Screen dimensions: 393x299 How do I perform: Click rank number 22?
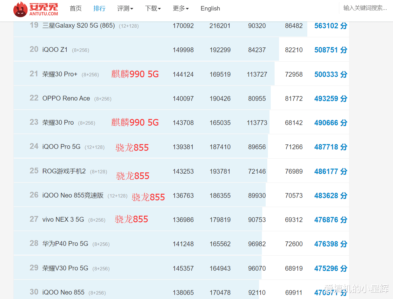pyautogui.click(x=34, y=98)
